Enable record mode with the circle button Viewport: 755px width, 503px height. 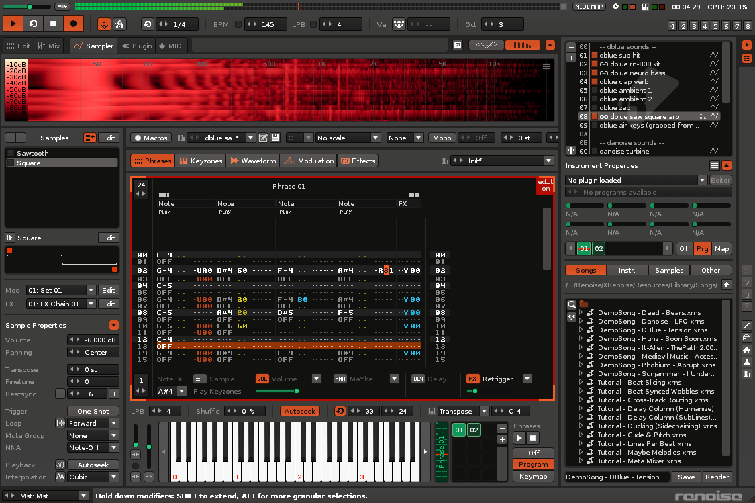point(73,24)
